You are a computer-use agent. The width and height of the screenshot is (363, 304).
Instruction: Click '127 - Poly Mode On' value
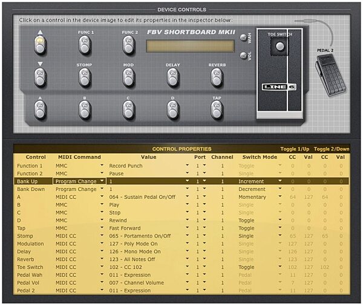[133, 244]
